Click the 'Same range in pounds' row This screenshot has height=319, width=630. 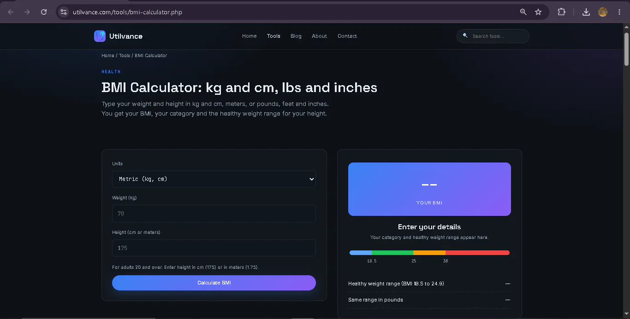(429, 300)
